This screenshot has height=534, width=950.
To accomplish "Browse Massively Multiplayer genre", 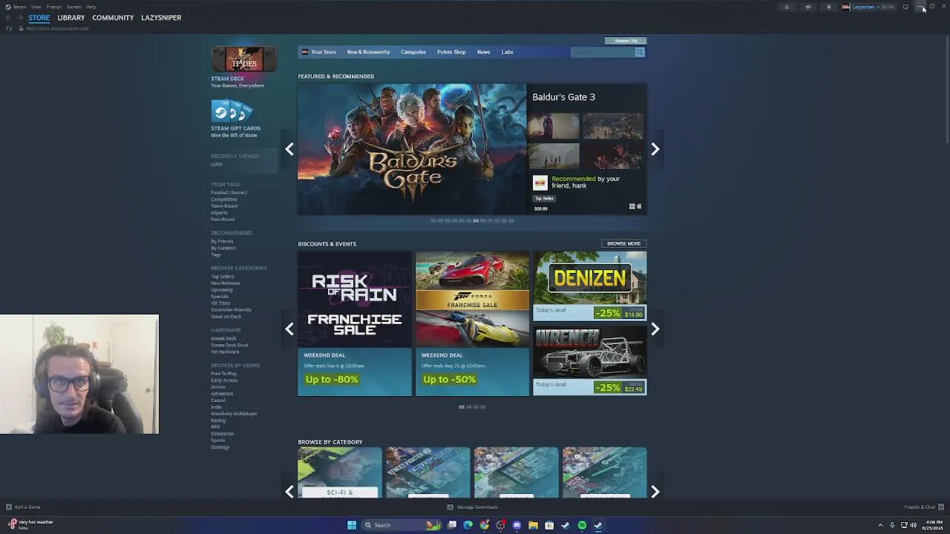I will point(234,414).
